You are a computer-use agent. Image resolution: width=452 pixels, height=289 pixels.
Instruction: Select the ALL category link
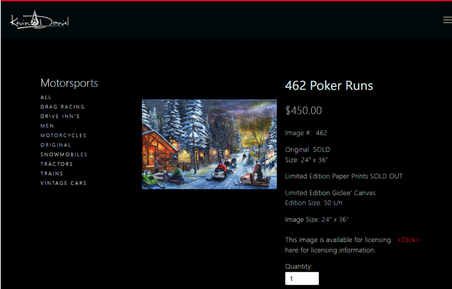pyautogui.click(x=46, y=97)
